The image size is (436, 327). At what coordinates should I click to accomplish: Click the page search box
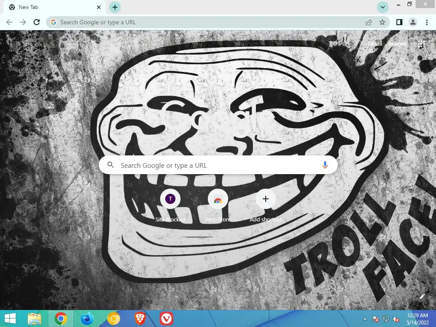click(218, 165)
